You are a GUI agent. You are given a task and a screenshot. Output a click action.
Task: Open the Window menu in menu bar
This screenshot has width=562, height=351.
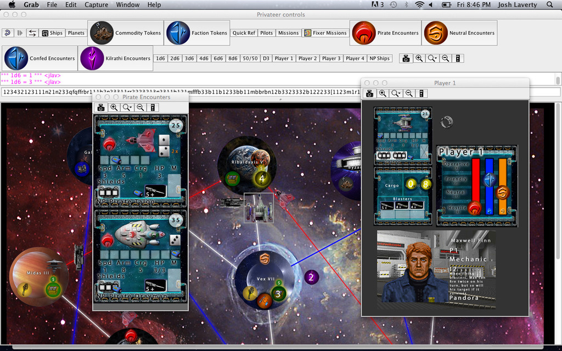tap(127, 4)
